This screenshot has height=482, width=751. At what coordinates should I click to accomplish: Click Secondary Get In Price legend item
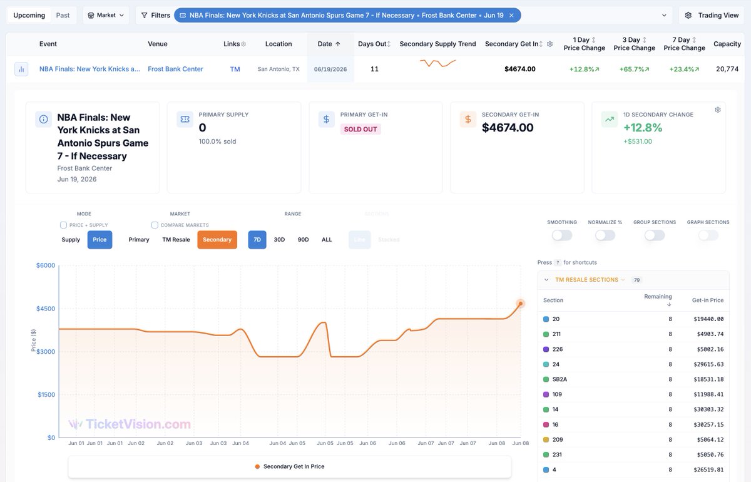(290, 466)
